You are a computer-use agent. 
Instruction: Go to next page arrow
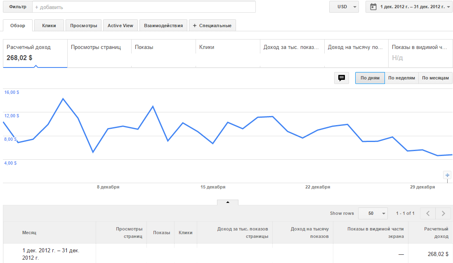(443, 213)
